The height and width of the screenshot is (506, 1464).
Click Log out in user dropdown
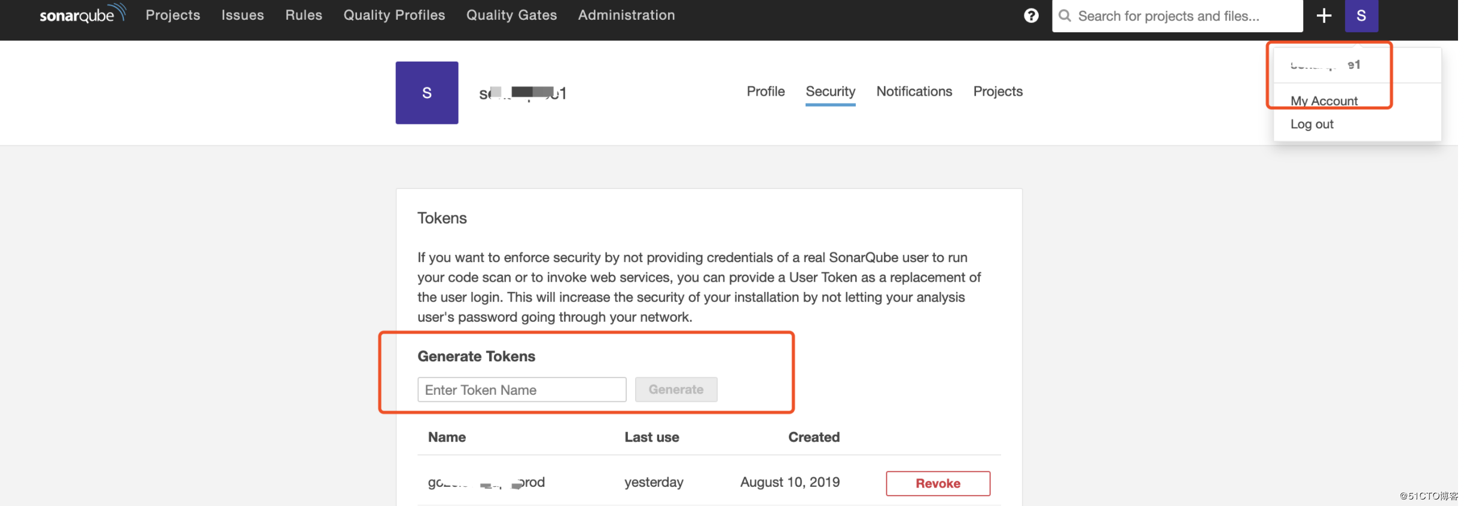tap(1311, 124)
